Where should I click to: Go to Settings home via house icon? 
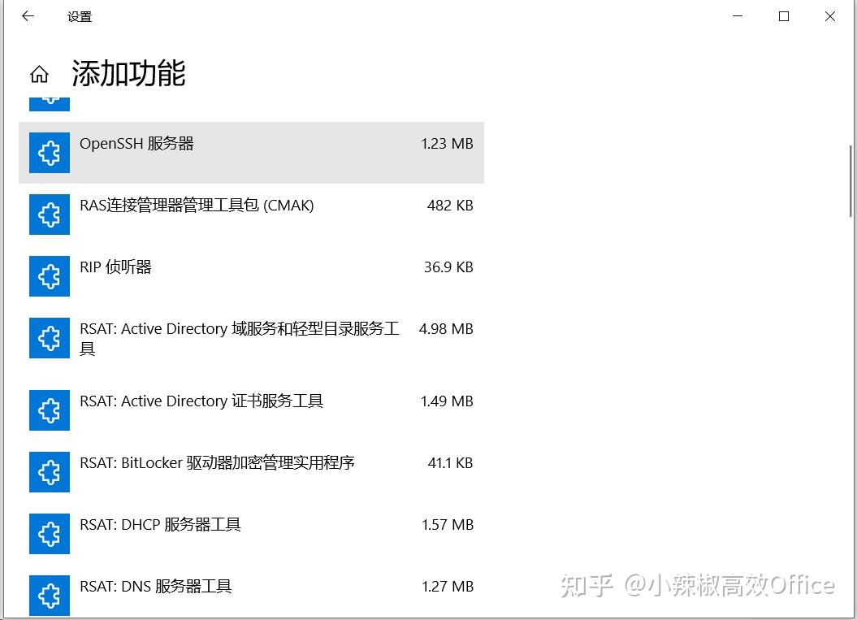39,74
